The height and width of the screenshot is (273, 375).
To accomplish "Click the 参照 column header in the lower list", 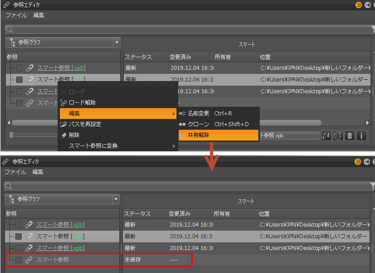I will tap(62, 214).
